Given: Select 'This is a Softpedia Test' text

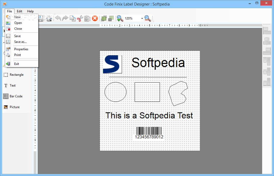Looking at the screenshot, I should [149, 116].
